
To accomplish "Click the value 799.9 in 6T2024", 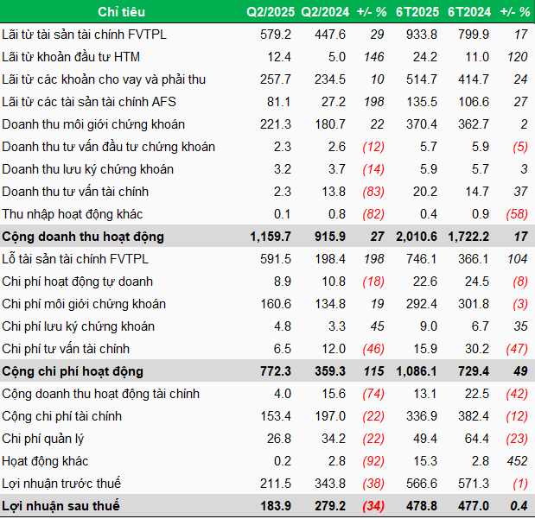I will pyautogui.click(x=474, y=35).
